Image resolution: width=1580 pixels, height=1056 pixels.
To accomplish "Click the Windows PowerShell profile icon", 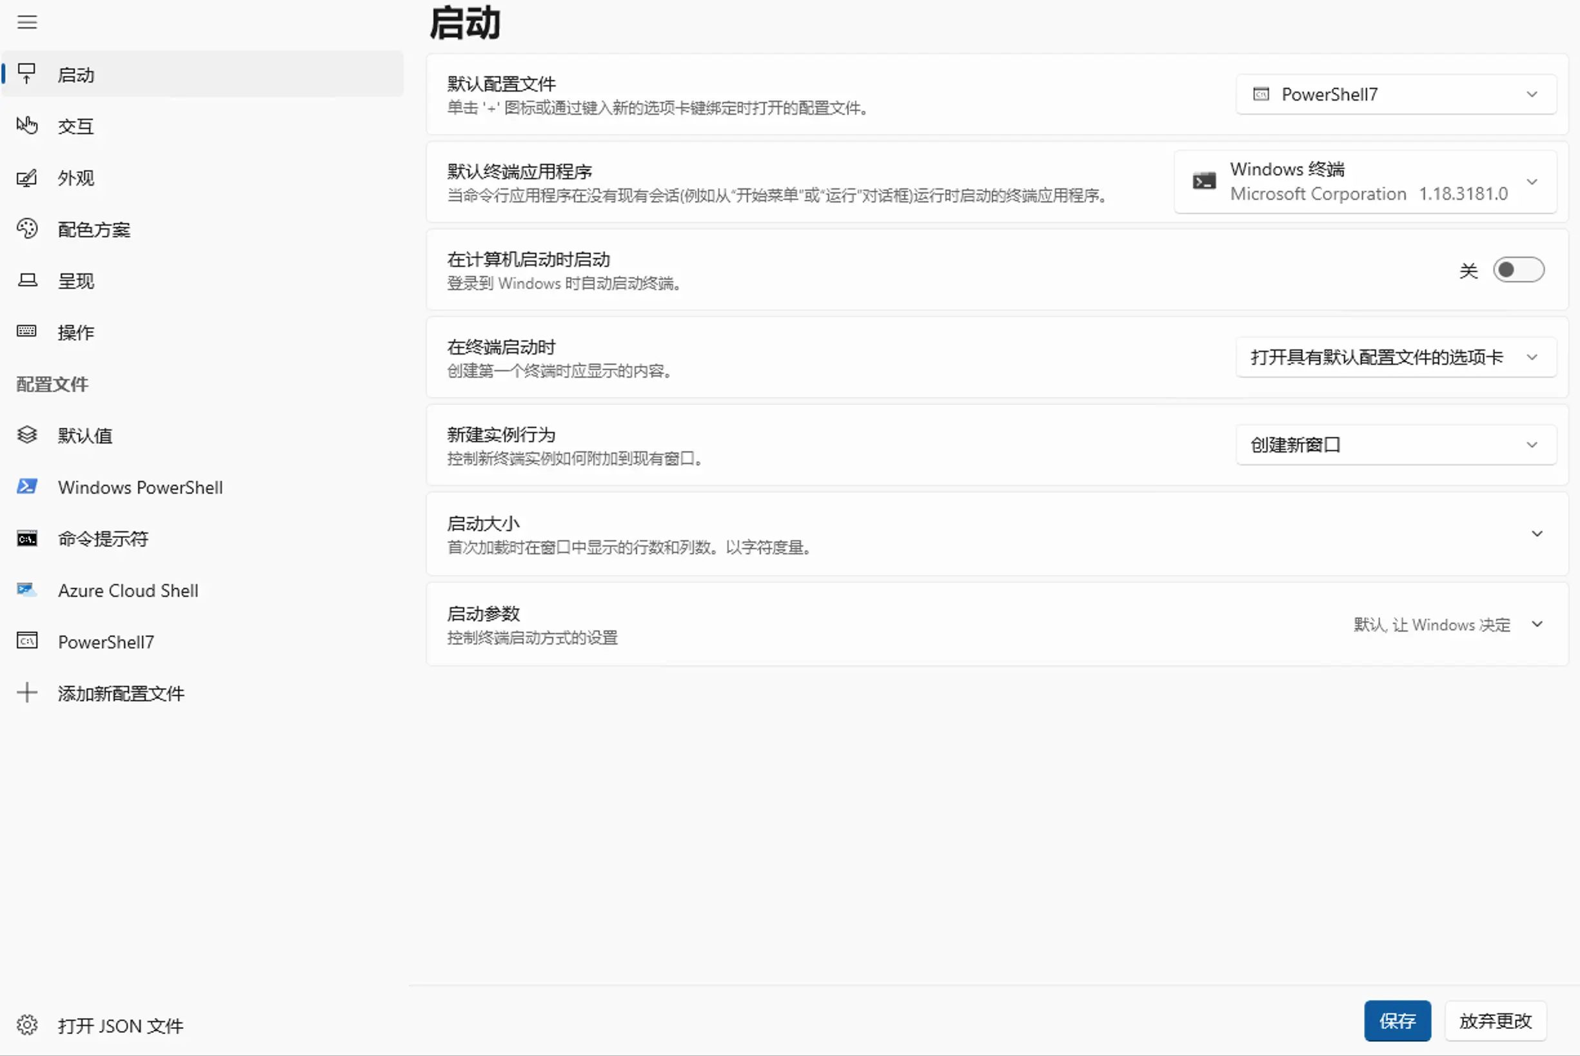I will (27, 486).
